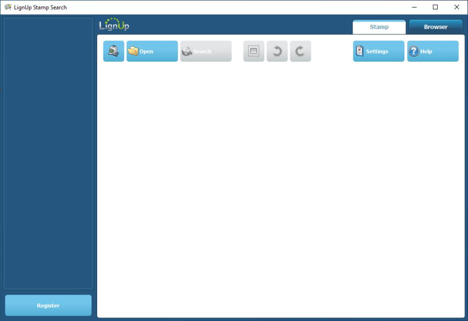This screenshot has width=468, height=321.
Task: Click the webcam capture icon button
Action: pos(114,51)
